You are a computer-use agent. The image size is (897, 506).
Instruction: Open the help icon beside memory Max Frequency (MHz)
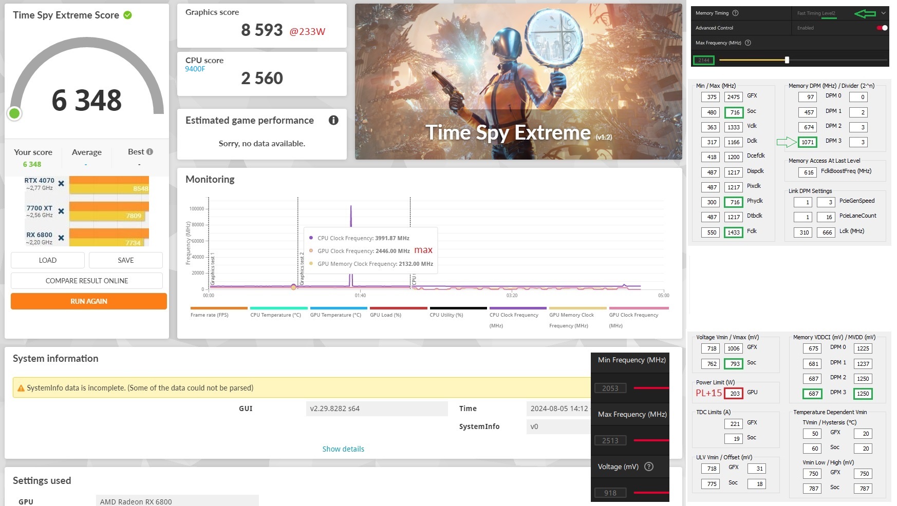click(748, 43)
